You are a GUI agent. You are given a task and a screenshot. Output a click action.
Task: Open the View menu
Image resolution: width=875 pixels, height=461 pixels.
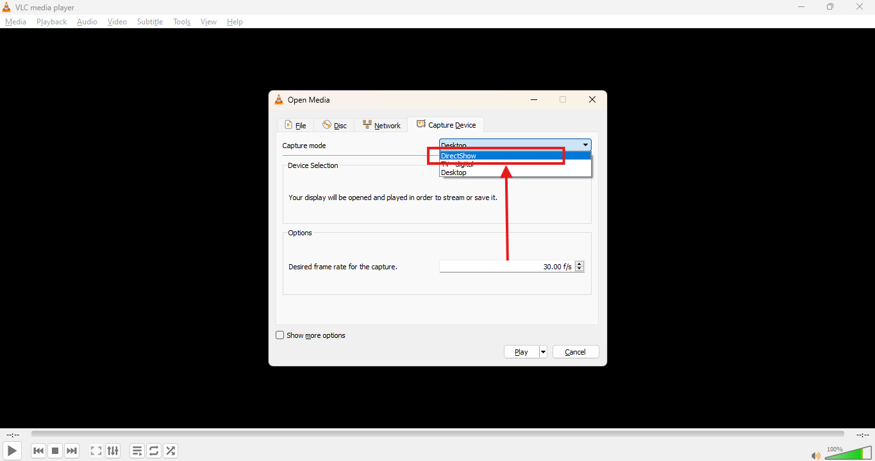(x=209, y=22)
